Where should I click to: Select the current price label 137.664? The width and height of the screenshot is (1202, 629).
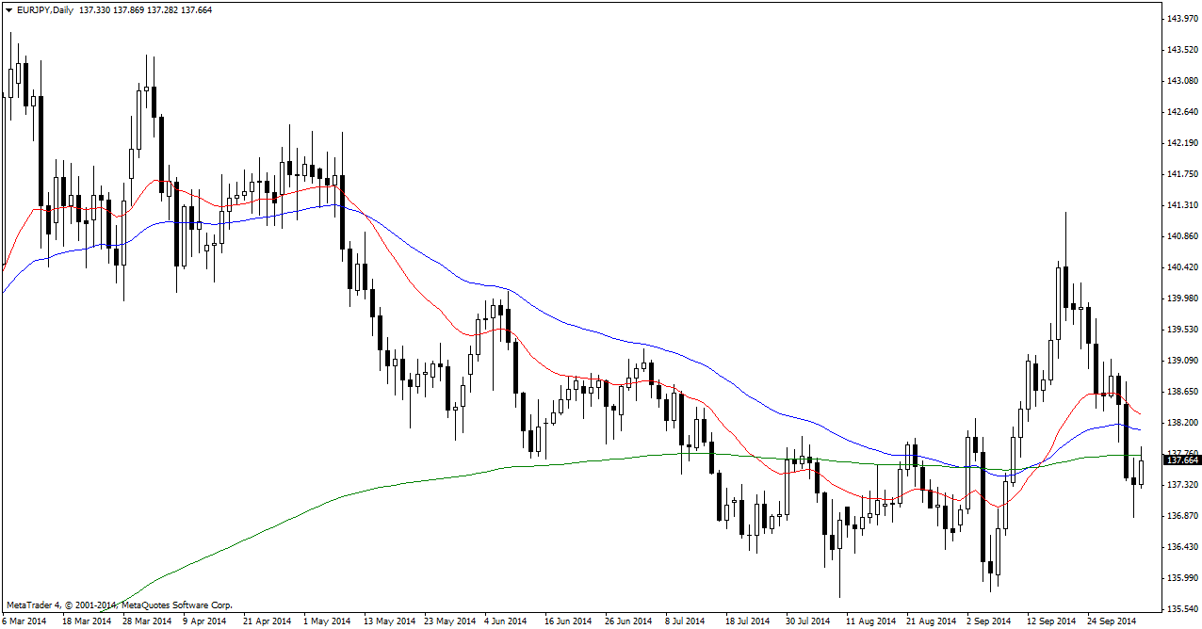1182,460
